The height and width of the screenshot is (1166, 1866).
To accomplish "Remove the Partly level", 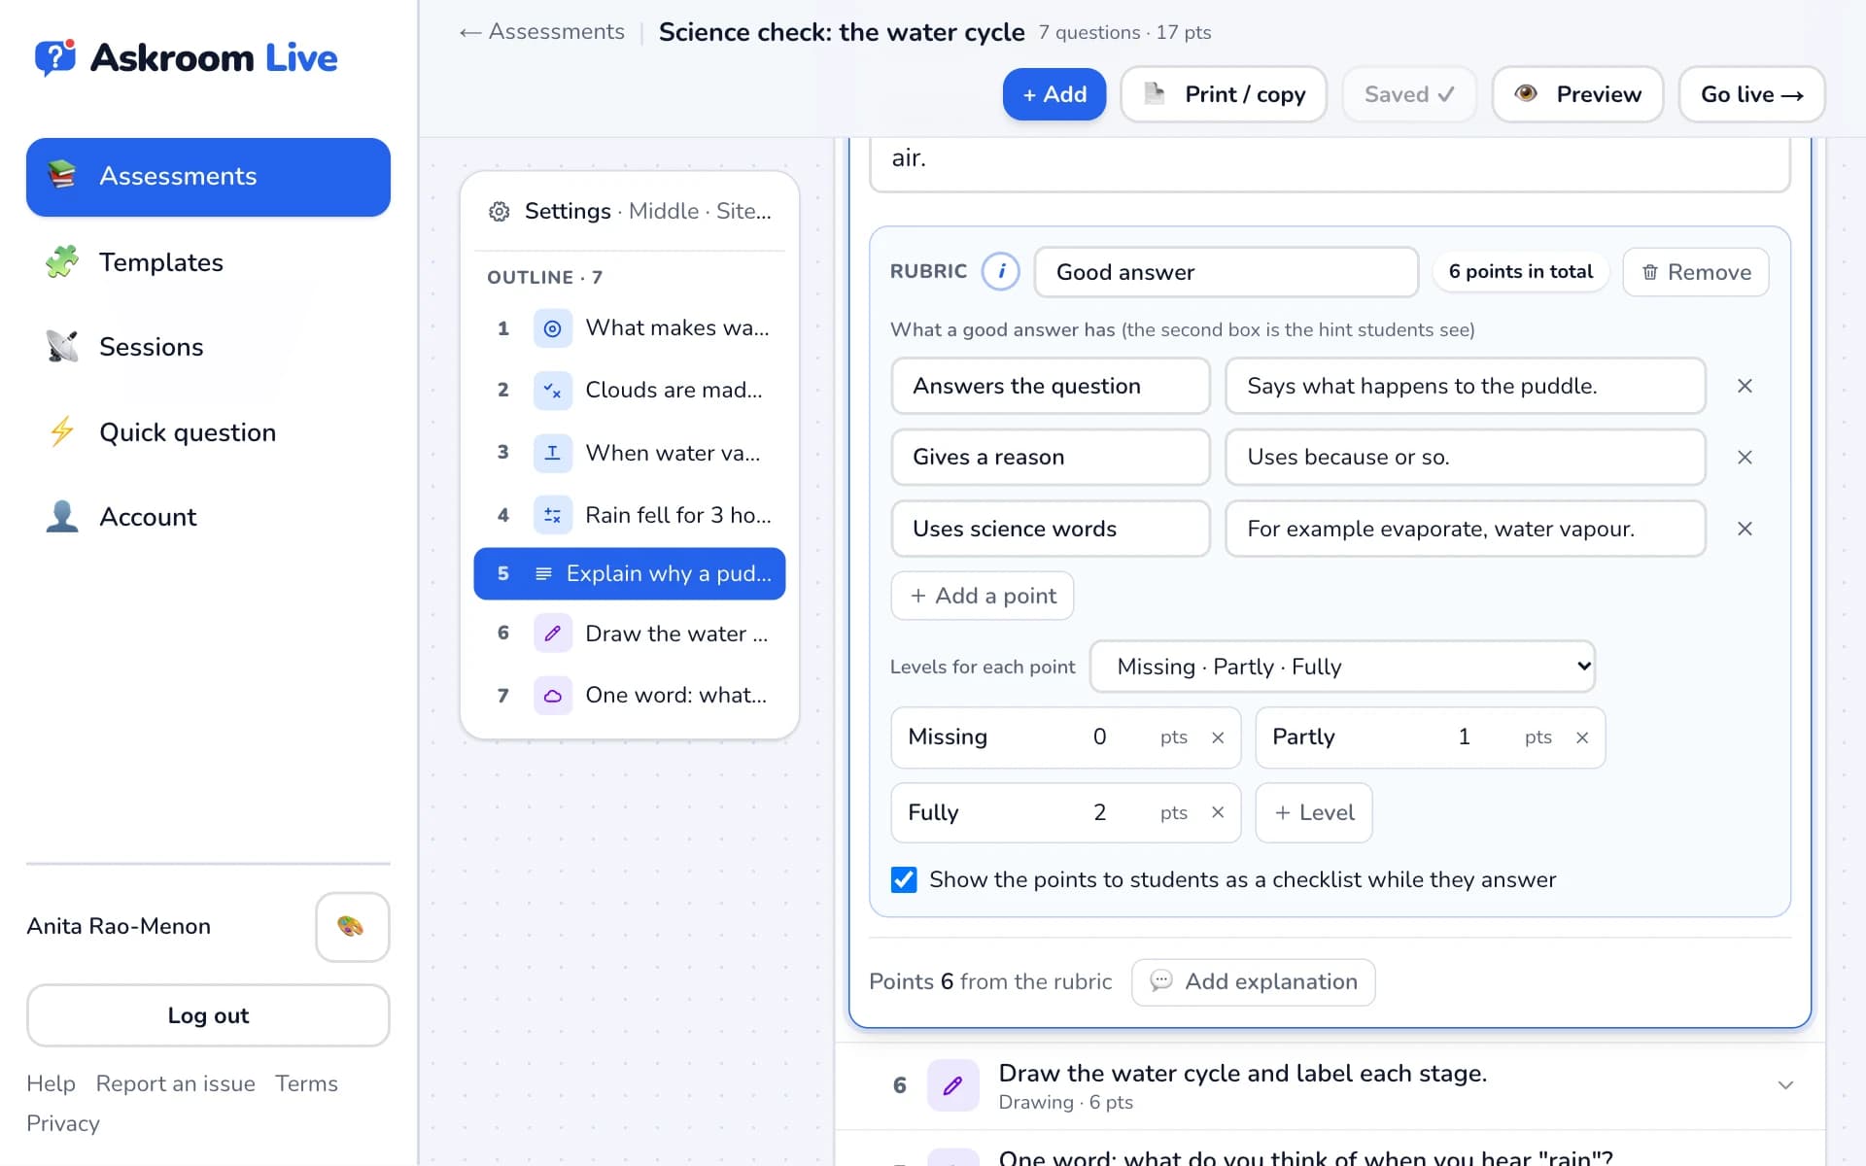I will pos(1582,737).
